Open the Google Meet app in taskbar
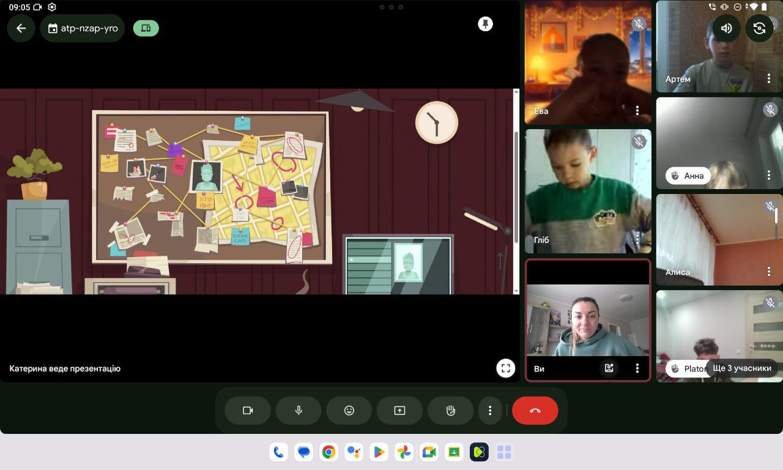783x470 pixels. click(429, 452)
